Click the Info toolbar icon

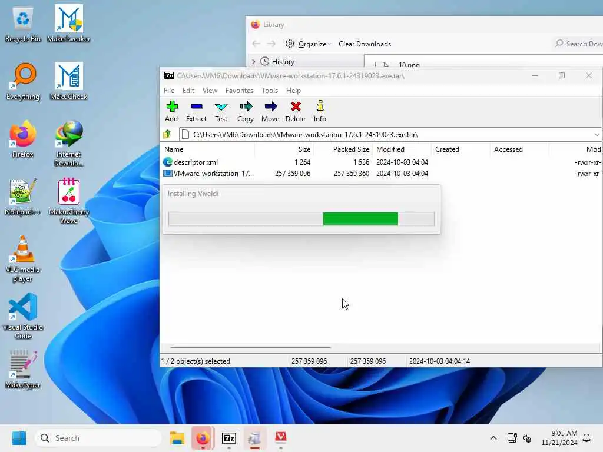(x=320, y=111)
